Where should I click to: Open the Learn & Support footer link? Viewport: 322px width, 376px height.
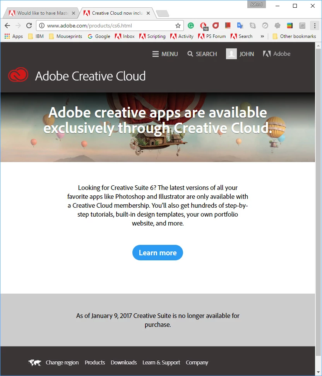pyautogui.click(x=161, y=362)
